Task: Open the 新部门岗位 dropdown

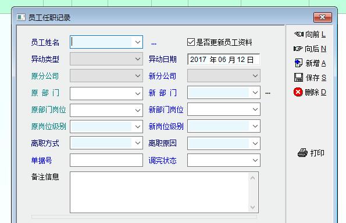Action: click(x=255, y=109)
